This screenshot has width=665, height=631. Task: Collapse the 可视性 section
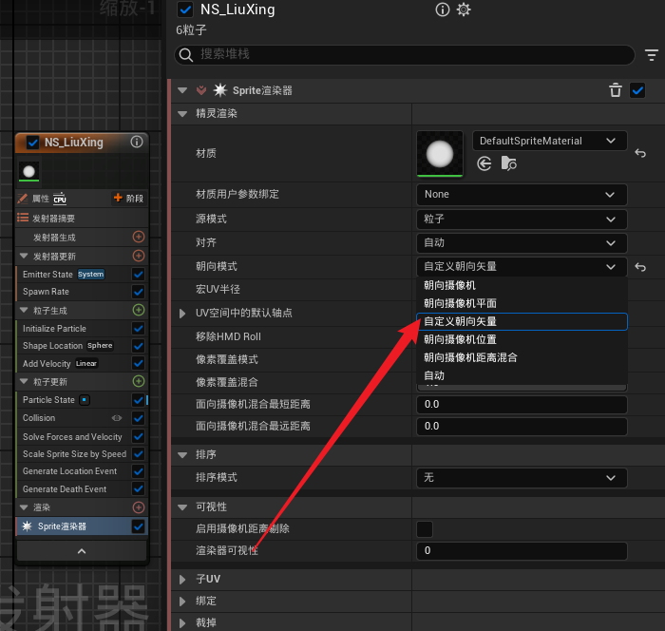[182, 507]
